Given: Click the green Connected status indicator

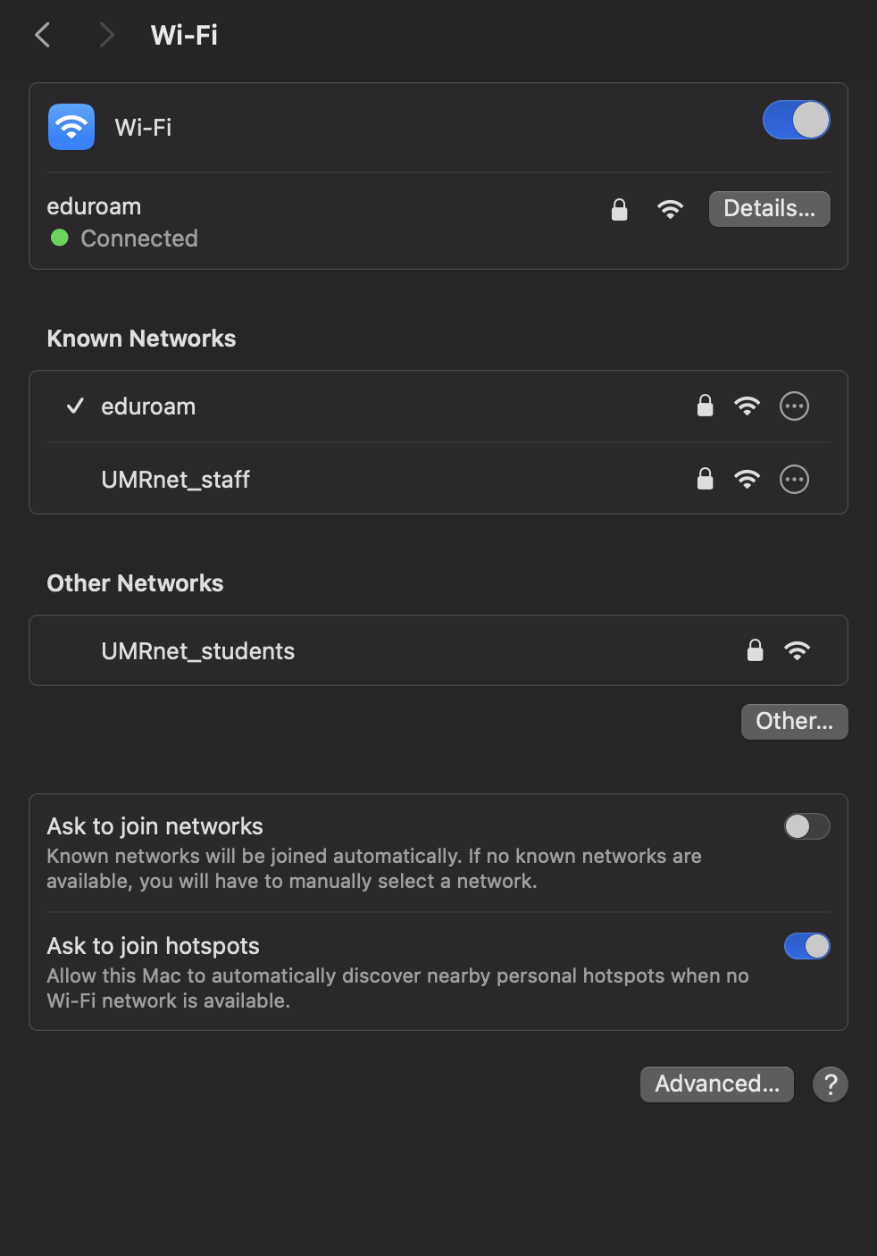Looking at the screenshot, I should 60,238.
